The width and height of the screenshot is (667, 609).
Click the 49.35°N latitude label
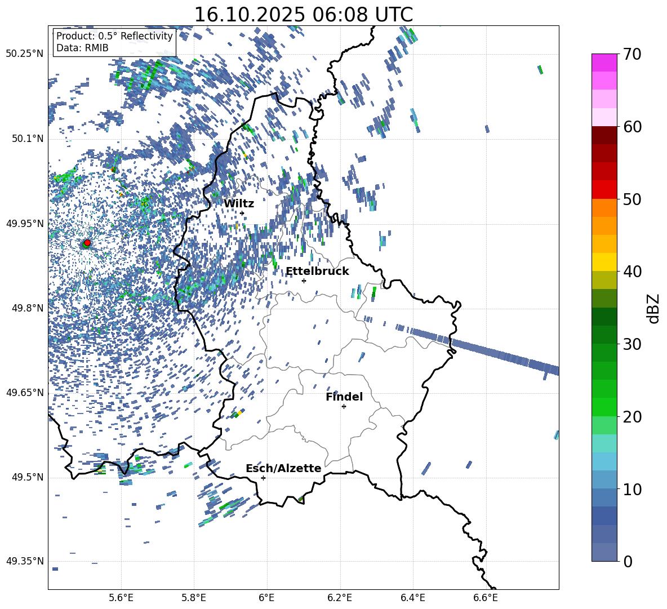pyautogui.click(x=25, y=561)
